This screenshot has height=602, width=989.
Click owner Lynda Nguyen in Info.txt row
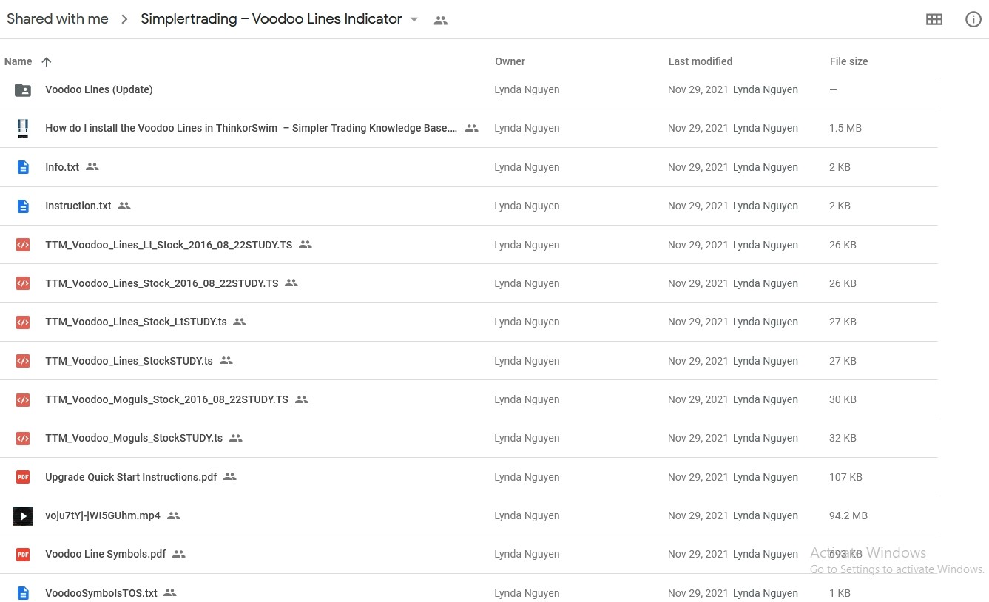click(527, 167)
